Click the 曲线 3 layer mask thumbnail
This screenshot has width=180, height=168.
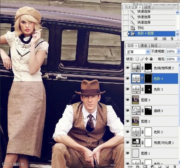coord(148,111)
